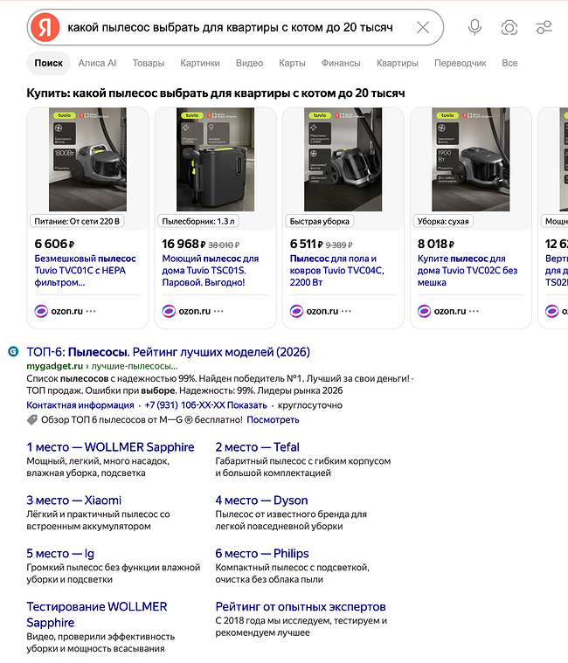This screenshot has height=663, width=568.
Task: Click the Питание: От сети 220 В tag
Action: tap(77, 221)
